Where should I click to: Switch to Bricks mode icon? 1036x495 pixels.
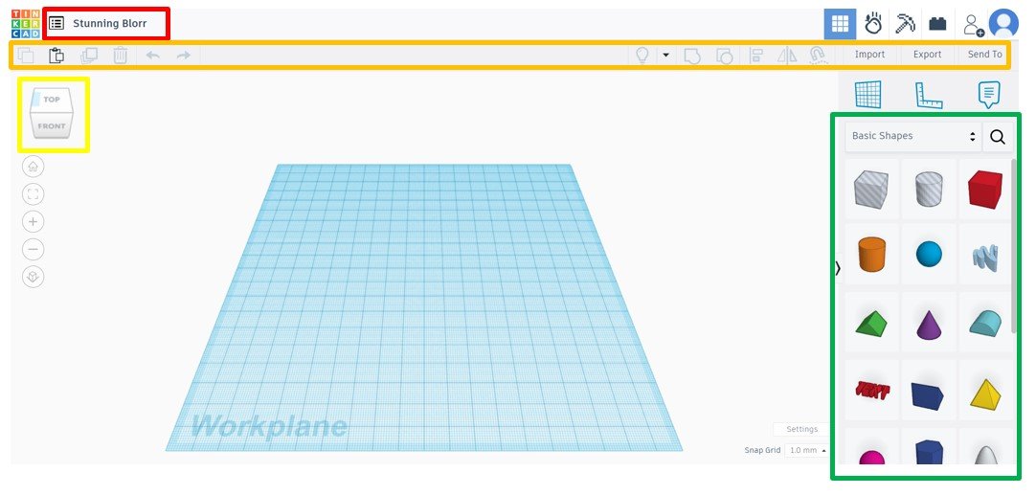[x=937, y=24]
